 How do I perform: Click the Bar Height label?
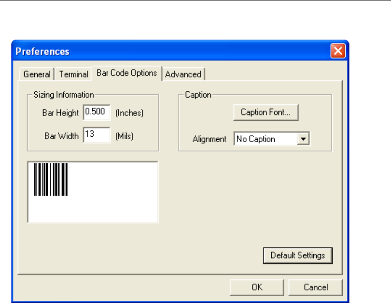click(x=60, y=113)
